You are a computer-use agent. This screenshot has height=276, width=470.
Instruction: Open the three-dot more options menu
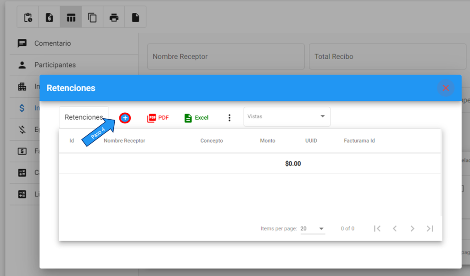coord(229,118)
